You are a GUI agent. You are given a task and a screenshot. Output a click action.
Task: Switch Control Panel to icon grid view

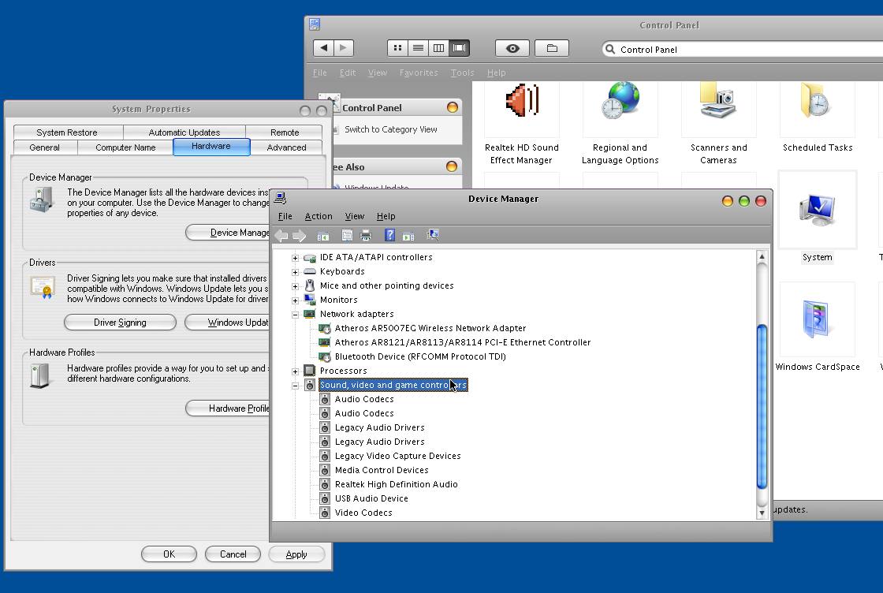coord(397,48)
